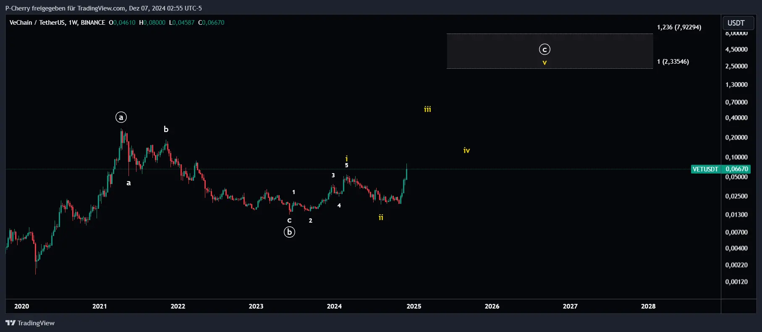Select the yellow 'v' wave label
Image resolution: width=762 pixels, height=332 pixels.
click(x=545, y=62)
